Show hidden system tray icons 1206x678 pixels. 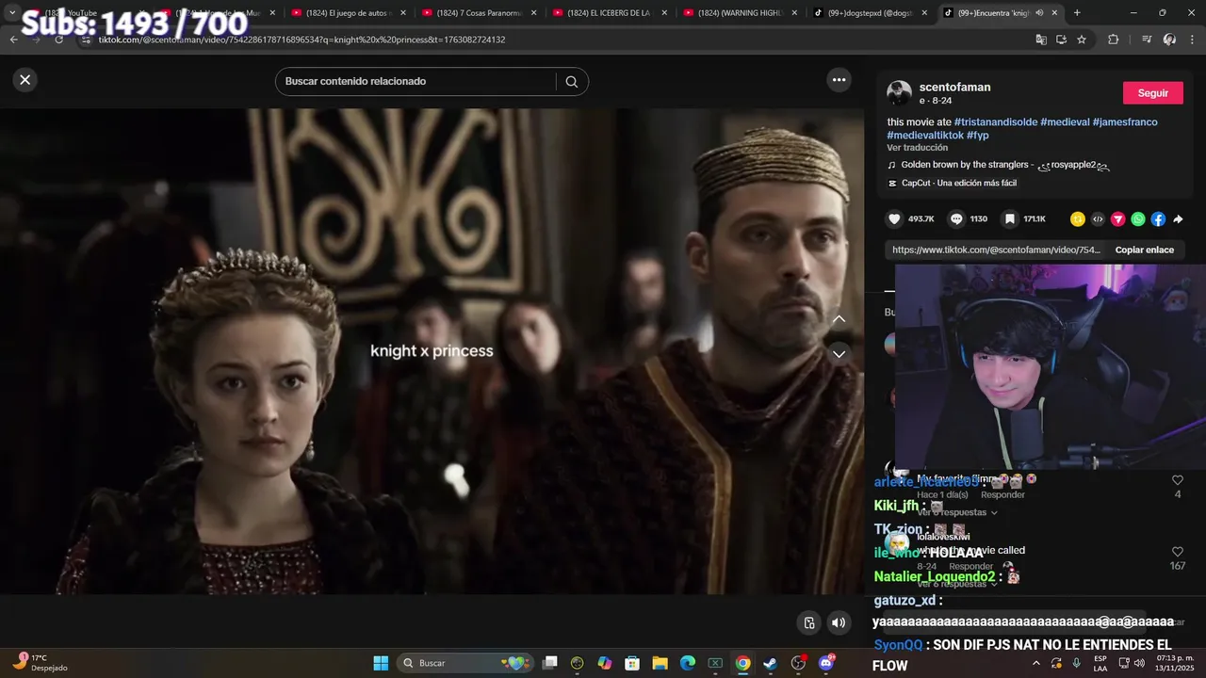[1036, 663]
